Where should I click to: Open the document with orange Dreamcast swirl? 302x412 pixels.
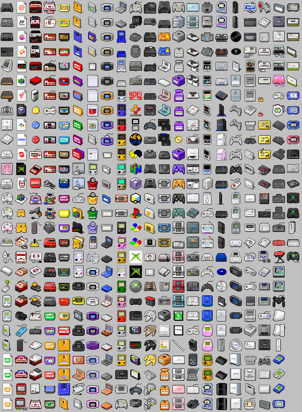tap(22, 7)
